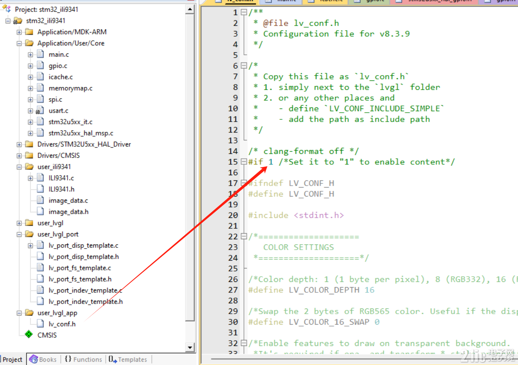
Task: Click the ILI9341.h file icon
Action: coord(40,189)
